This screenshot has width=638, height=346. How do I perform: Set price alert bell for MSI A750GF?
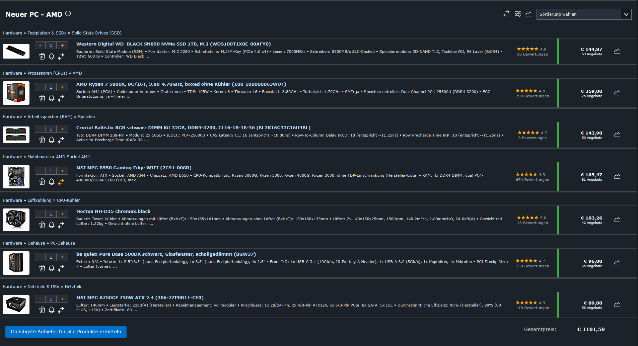(52, 310)
